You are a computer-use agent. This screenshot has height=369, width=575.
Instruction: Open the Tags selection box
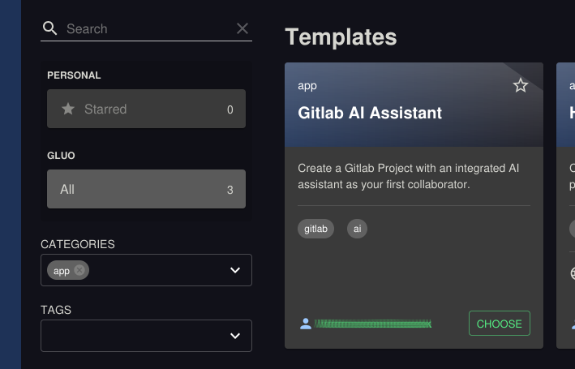[x=146, y=336]
